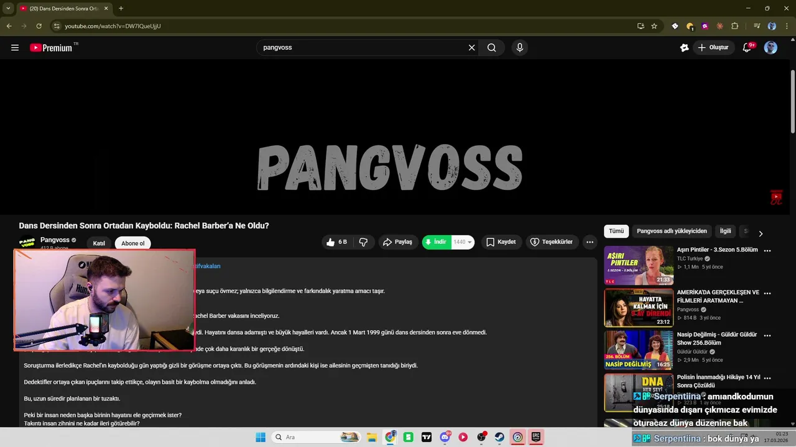Open the orange burst extension icon

[720, 26]
